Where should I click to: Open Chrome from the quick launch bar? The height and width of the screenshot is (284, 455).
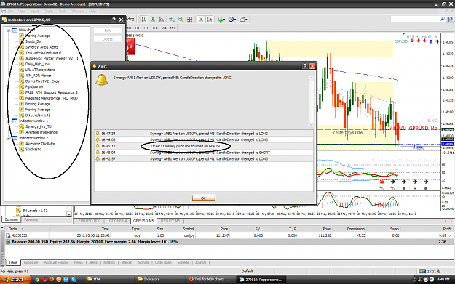pos(37,280)
